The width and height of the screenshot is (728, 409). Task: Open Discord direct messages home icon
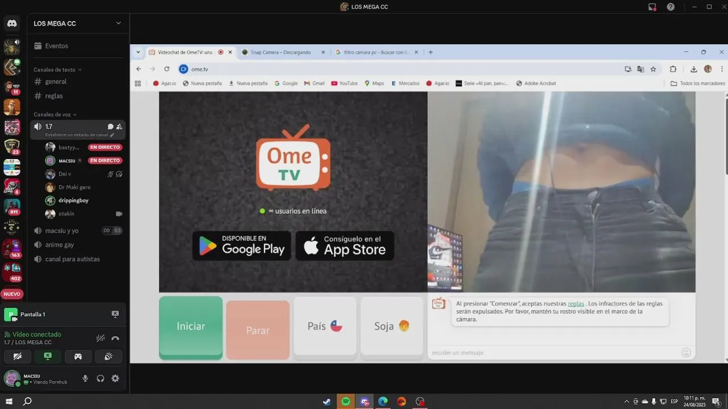coord(12,23)
